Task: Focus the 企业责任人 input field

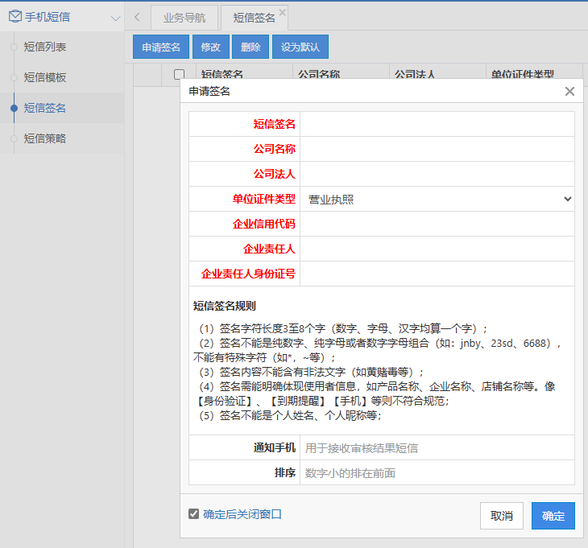Action: (437, 249)
